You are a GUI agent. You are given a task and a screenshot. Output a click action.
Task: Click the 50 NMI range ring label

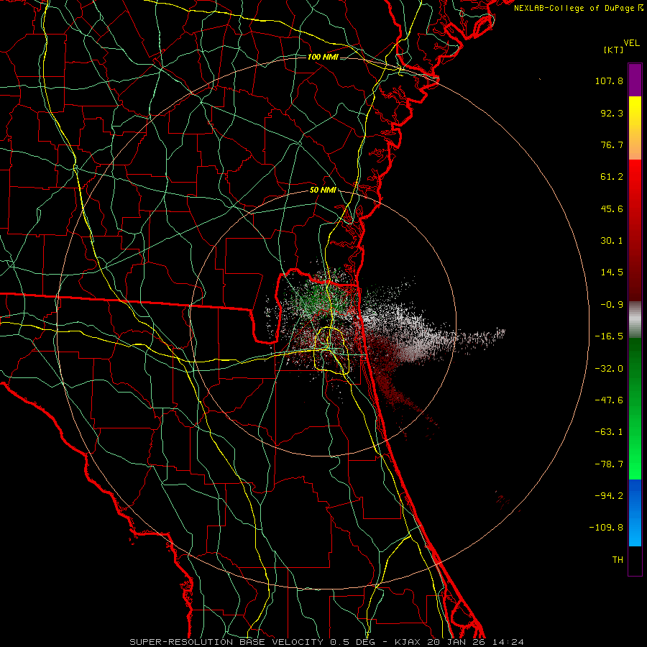323,191
